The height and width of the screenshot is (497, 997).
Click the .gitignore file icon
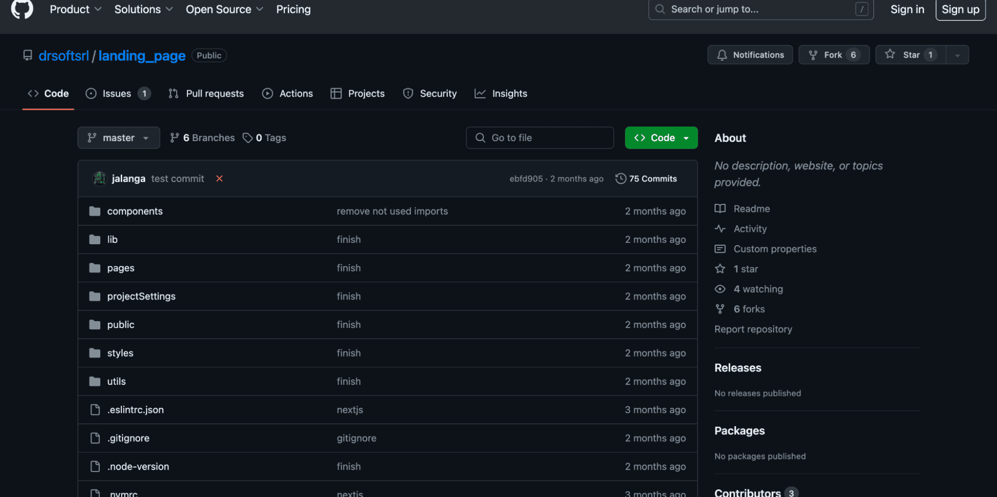[95, 438]
